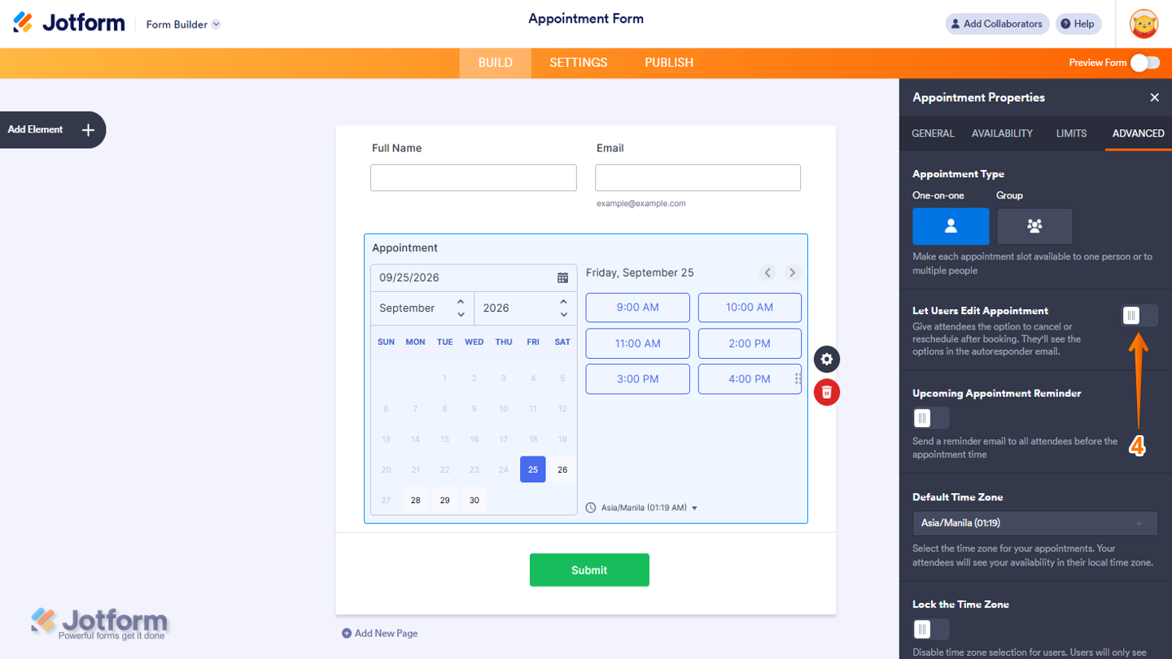
Task: Click the Email field label
Action: pos(610,148)
